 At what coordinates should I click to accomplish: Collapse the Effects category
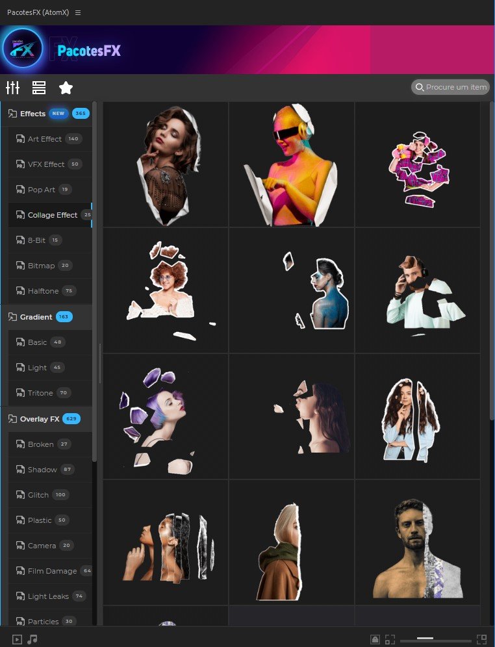(x=32, y=114)
